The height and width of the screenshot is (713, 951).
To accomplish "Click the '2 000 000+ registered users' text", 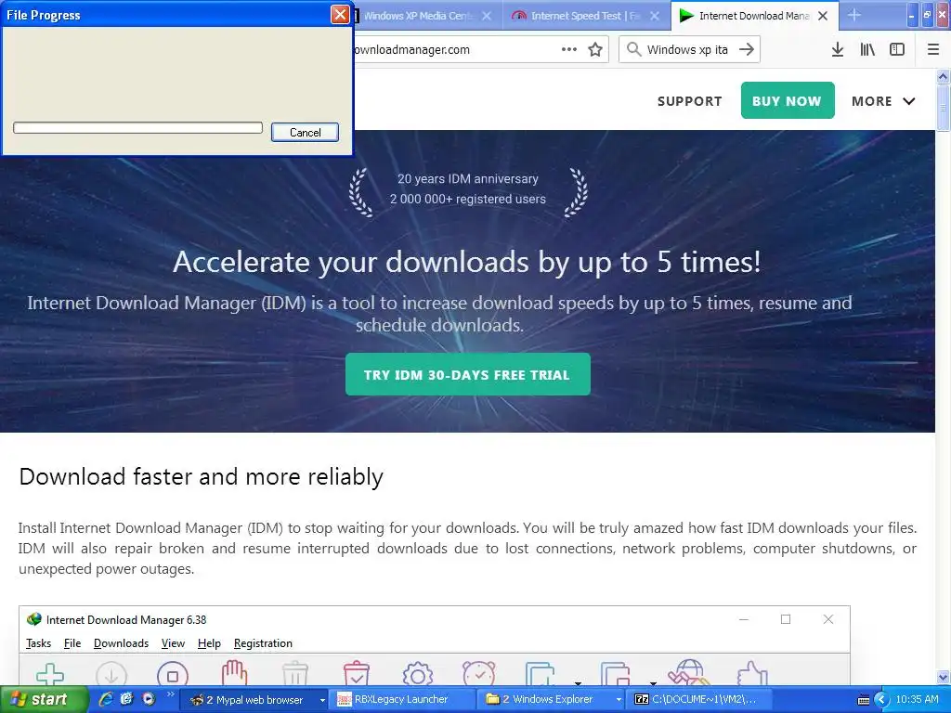I will [x=468, y=199].
